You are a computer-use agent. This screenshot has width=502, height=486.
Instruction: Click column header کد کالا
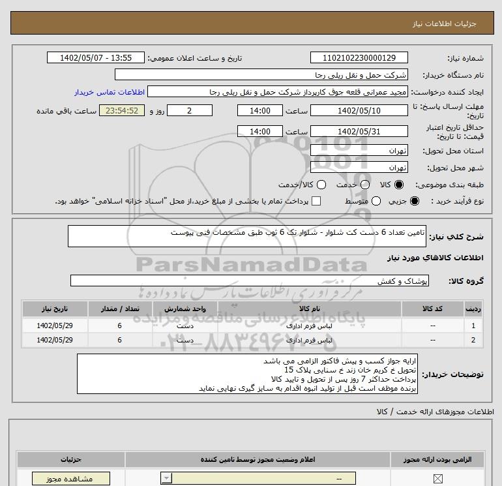pyautogui.click(x=432, y=309)
